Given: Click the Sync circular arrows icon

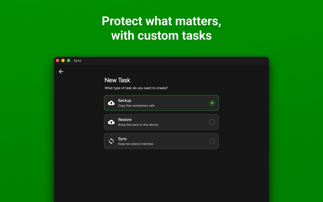Looking at the screenshot, I should pos(111,141).
